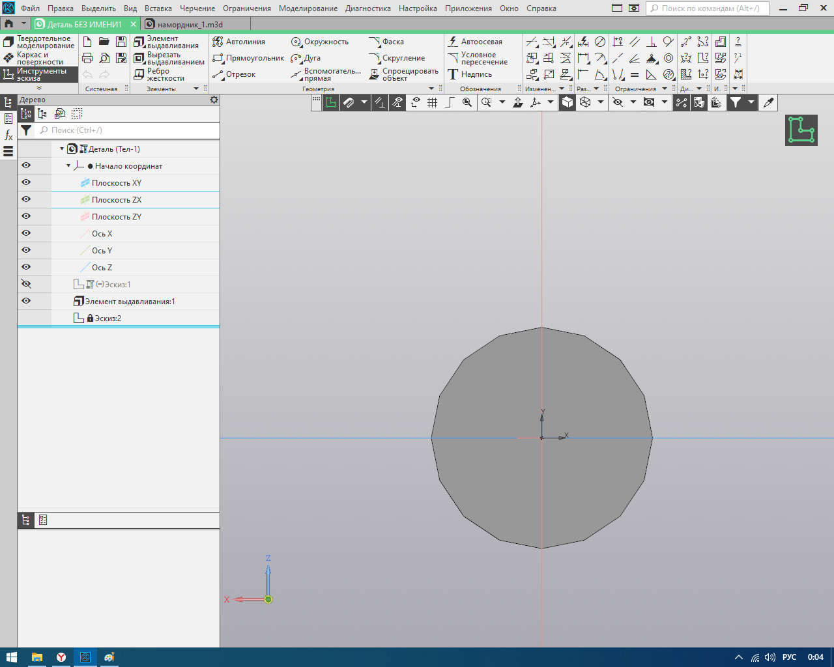Screen dimensions: 834x667
Task: Select the Вспомогательная прямая tool
Action: (326, 74)
